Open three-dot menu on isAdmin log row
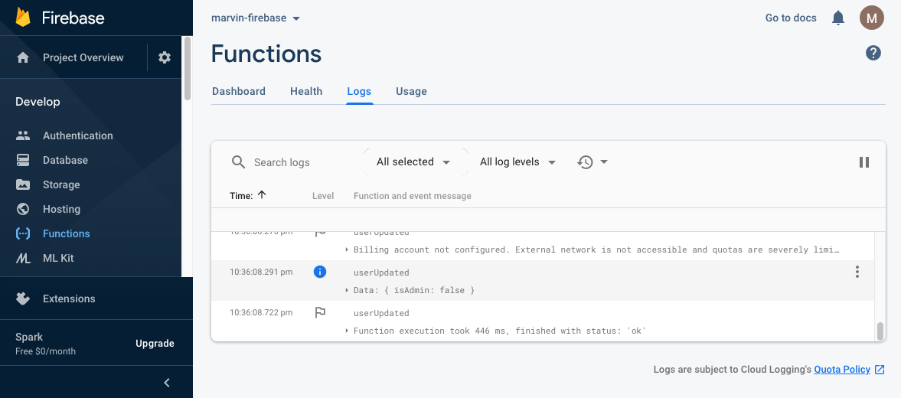This screenshot has height=398, width=901. (x=857, y=272)
